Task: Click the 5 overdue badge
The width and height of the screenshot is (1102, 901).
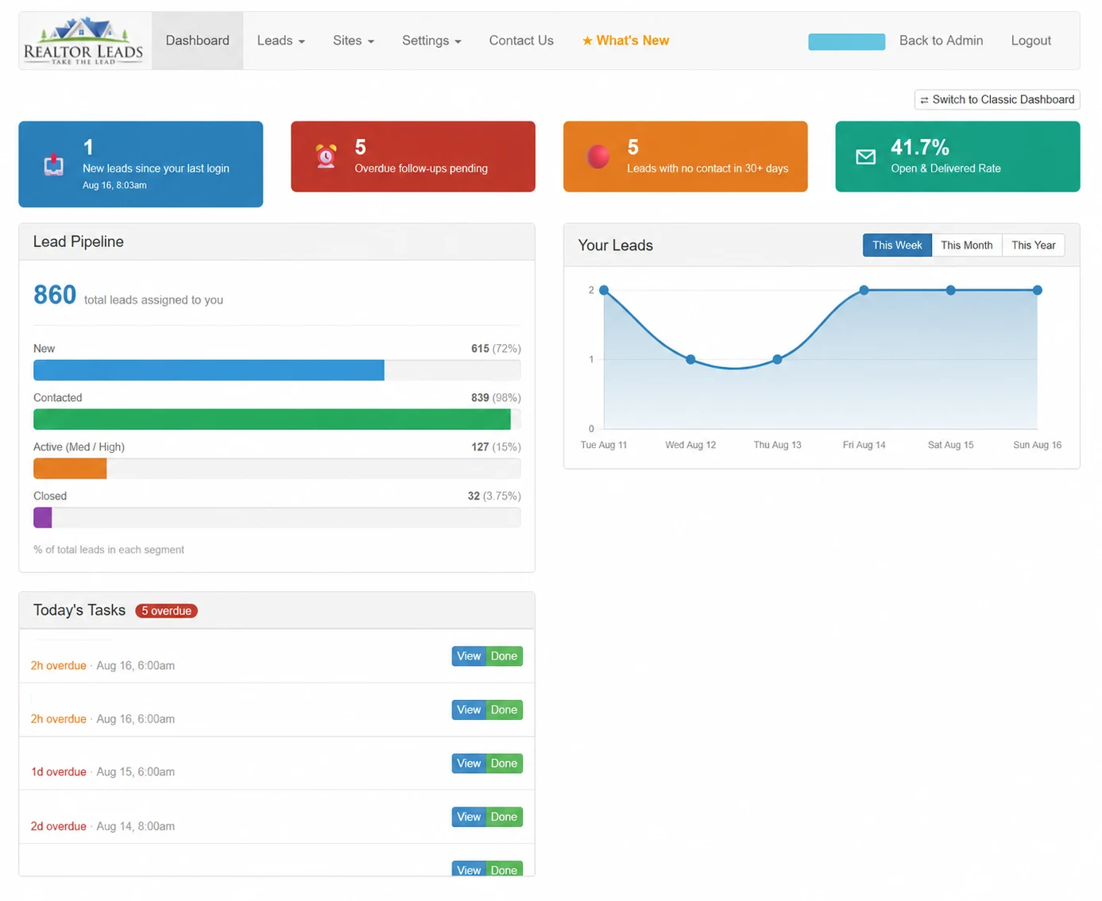Action: (x=167, y=611)
